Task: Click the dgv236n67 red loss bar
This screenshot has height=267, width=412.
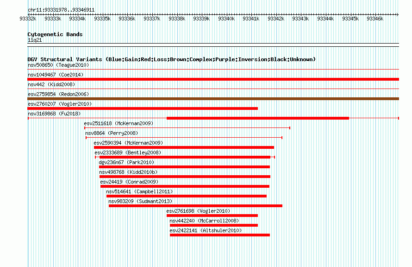Action: click(184, 167)
